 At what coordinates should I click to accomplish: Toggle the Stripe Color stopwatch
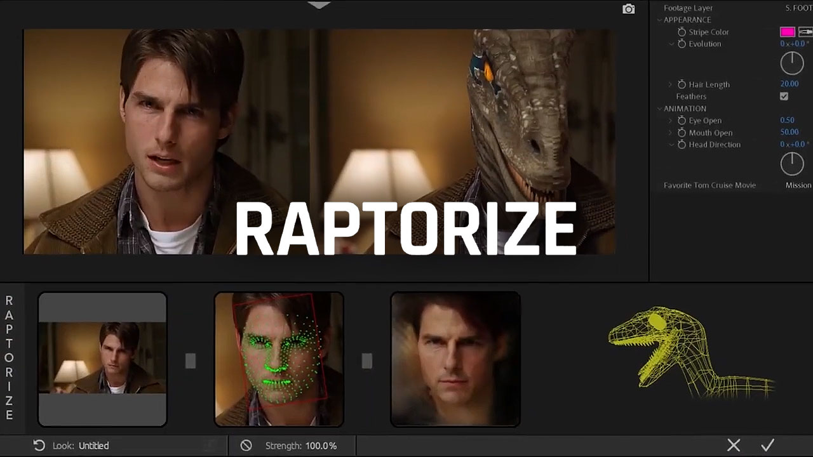coord(682,32)
